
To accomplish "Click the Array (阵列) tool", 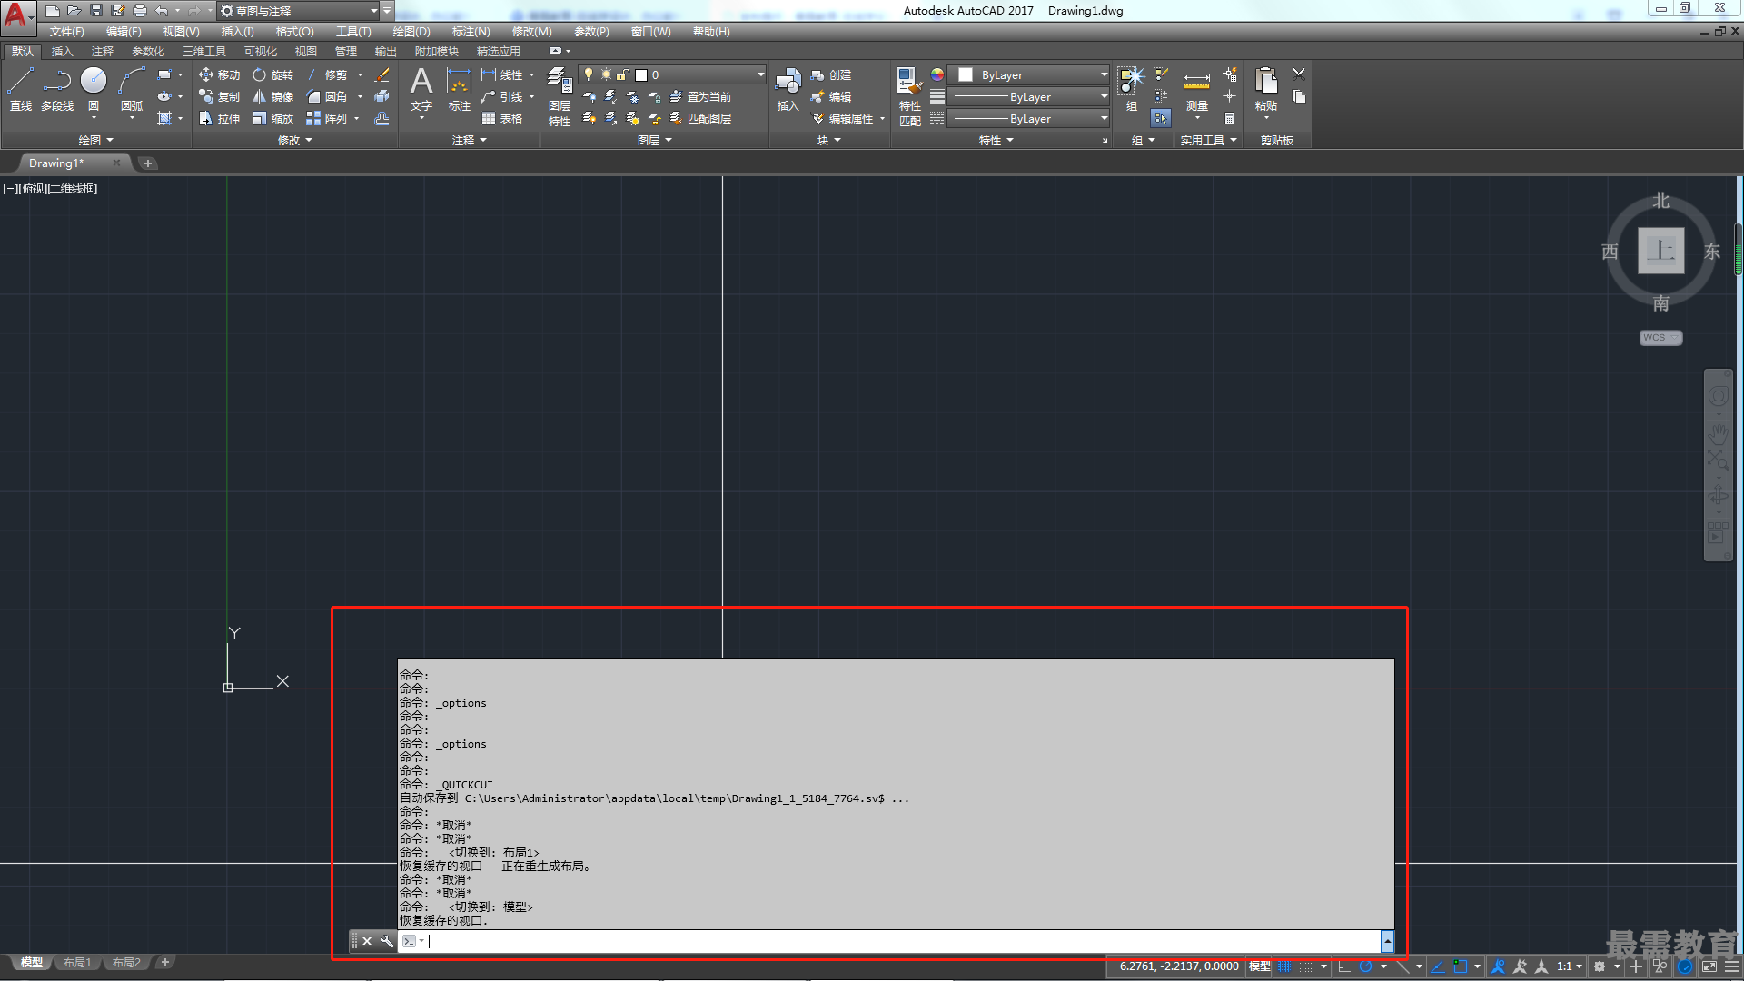I will [x=327, y=118].
